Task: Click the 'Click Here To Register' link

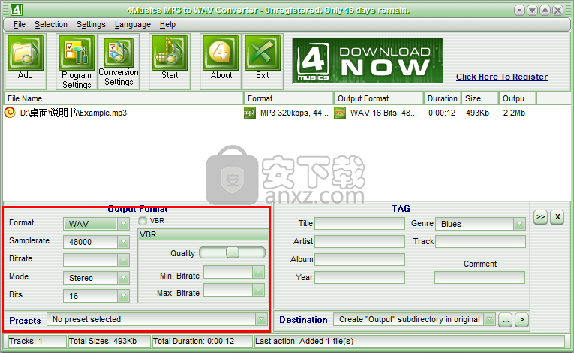Action: 502,77
